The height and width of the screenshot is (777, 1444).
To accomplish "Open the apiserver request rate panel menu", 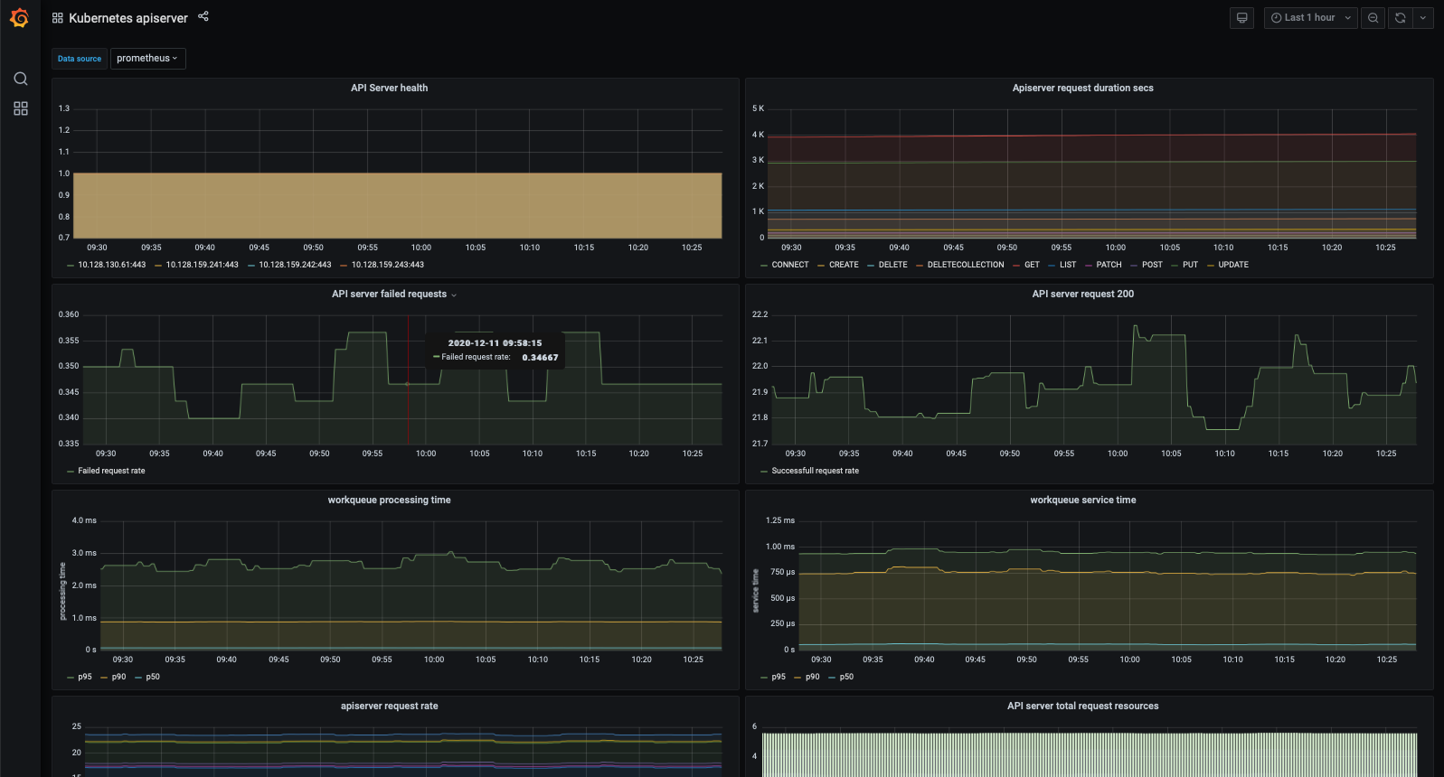I will point(389,706).
